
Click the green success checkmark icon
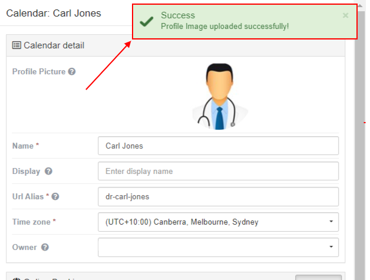[147, 21]
